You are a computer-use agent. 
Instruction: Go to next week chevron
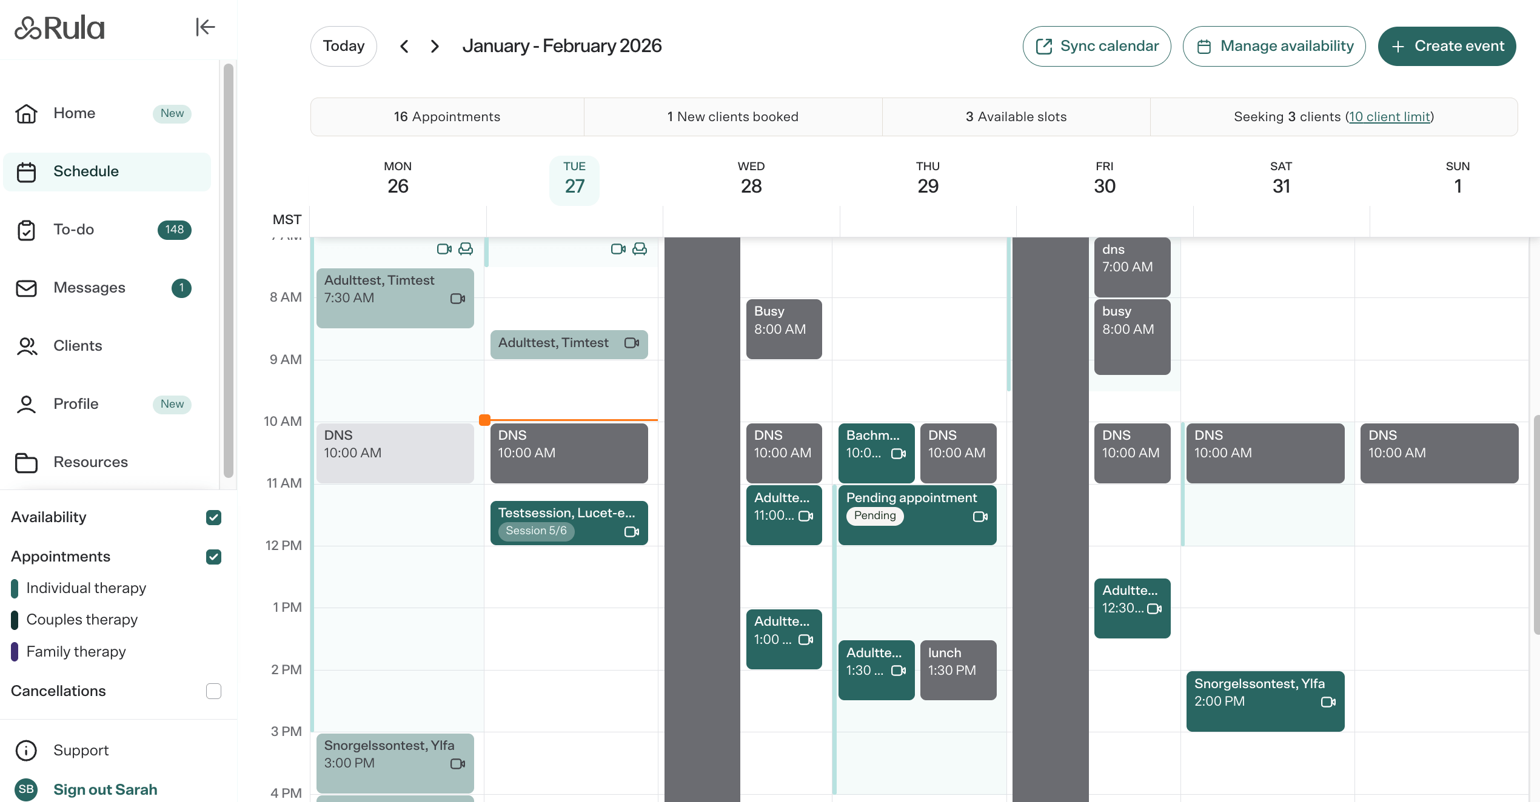coord(435,46)
